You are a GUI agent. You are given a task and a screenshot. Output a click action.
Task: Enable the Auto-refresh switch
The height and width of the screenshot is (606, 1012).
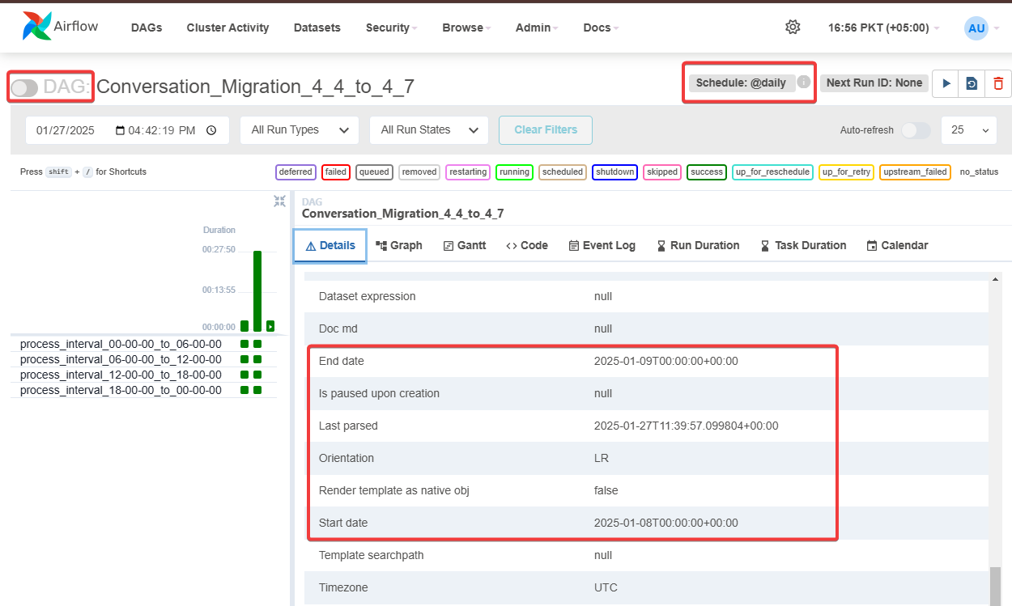click(x=916, y=130)
